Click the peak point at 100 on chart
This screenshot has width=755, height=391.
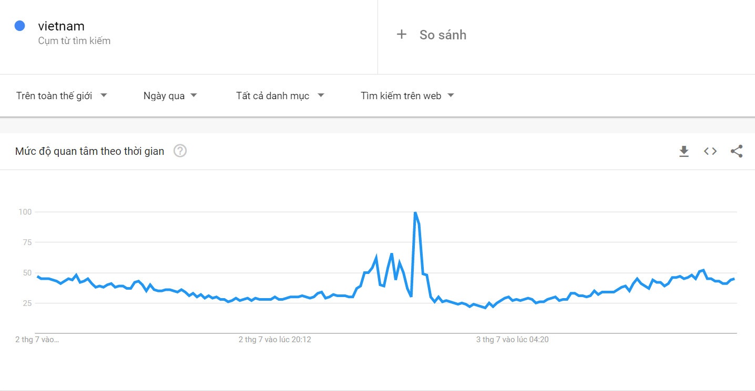415,213
